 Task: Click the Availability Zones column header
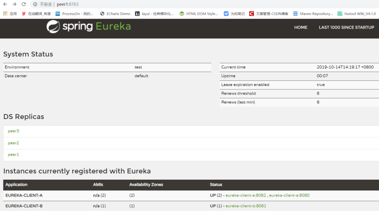coord(146,185)
